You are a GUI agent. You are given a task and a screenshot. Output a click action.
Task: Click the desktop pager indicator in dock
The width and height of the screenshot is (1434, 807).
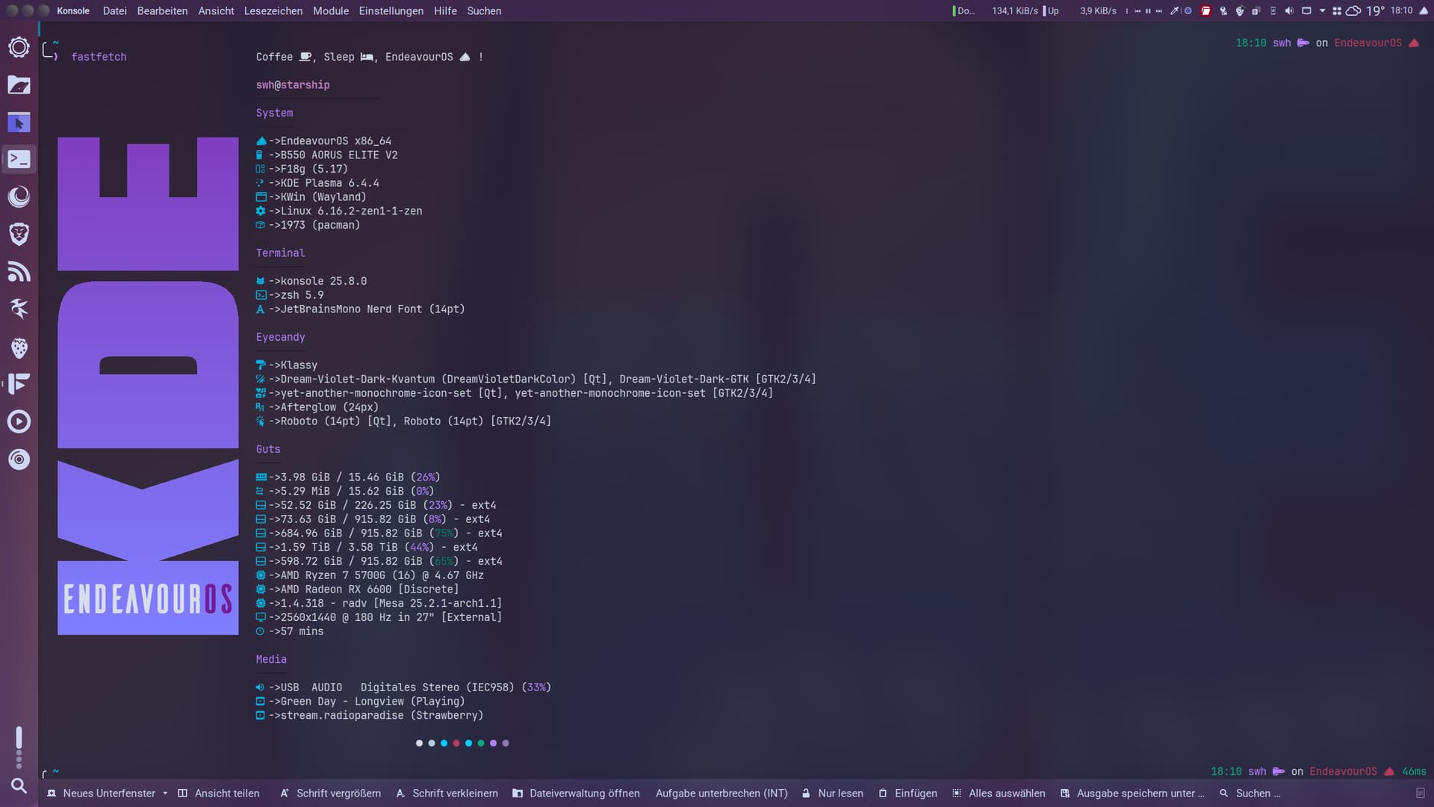coord(19,747)
